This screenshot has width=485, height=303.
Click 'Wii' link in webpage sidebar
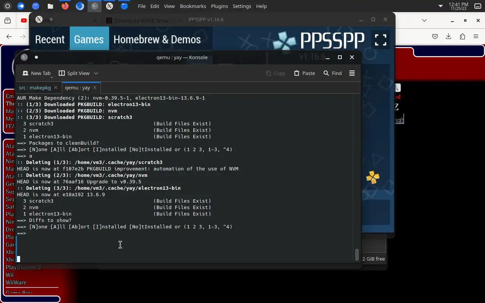[9, 275]
